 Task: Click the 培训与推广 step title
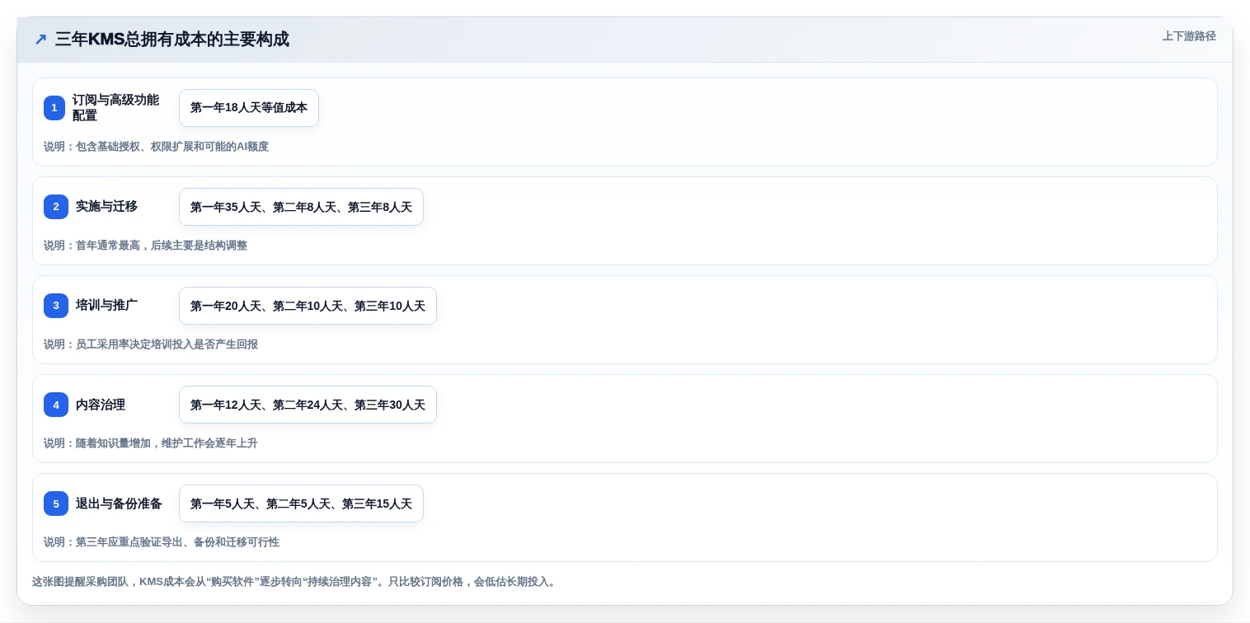pos(106,306)
